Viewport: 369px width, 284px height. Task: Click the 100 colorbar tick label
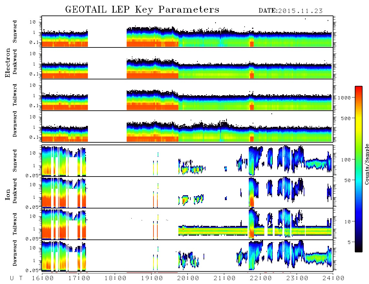(346, 160)
